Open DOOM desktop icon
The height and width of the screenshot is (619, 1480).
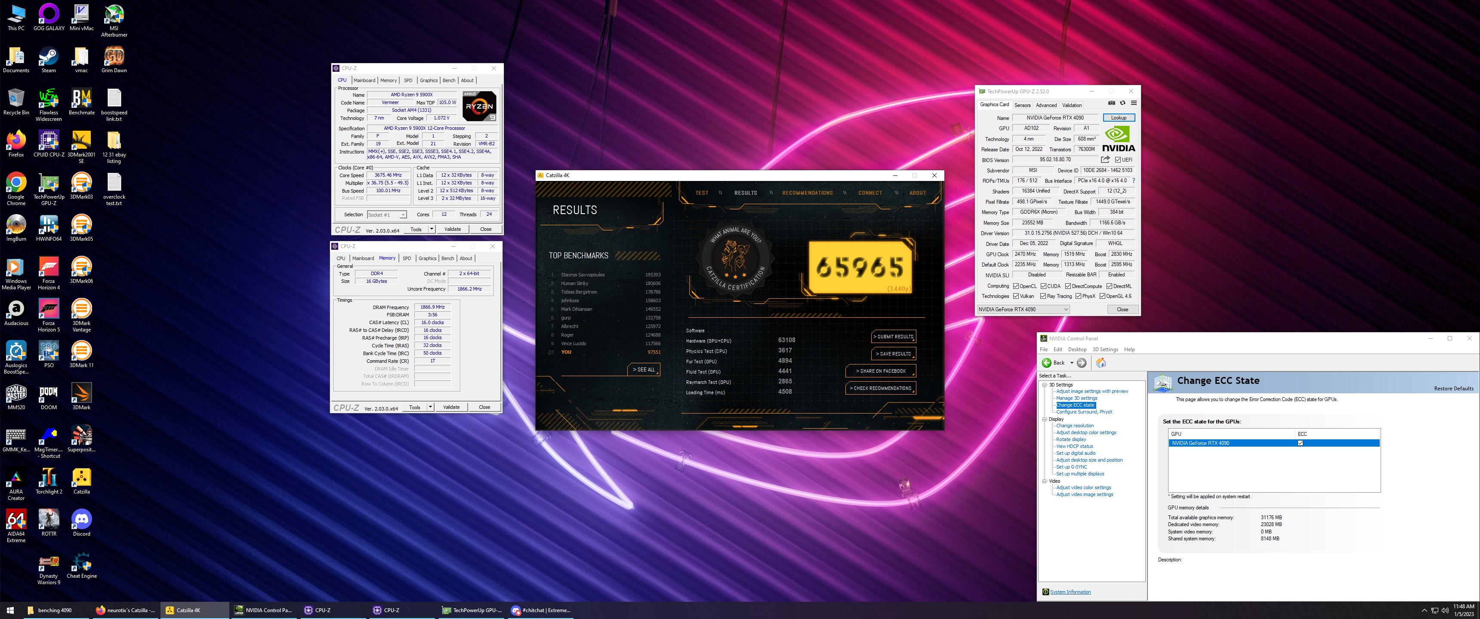[x=49, y=397]
